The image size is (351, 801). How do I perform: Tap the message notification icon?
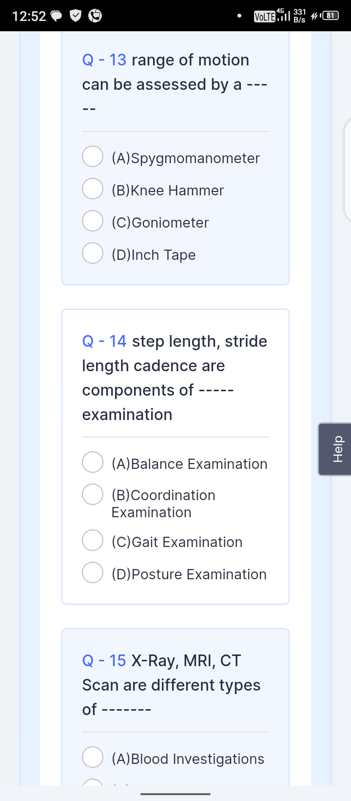coord(57,16)
